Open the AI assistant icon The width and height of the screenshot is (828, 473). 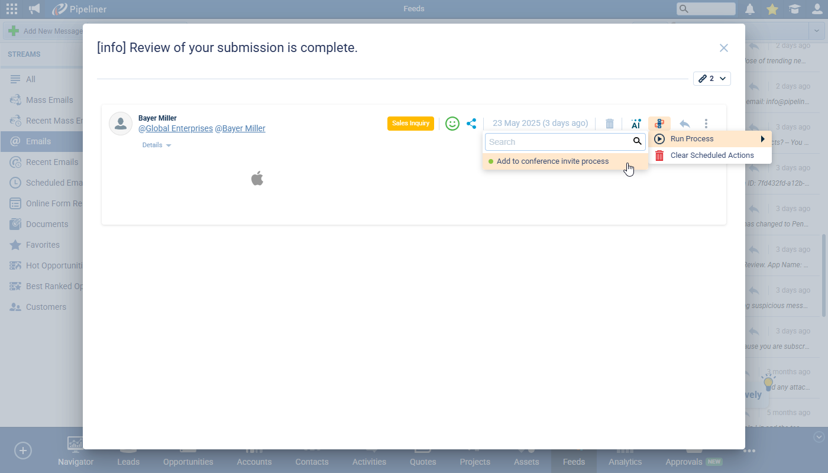(x=636, y=124)
